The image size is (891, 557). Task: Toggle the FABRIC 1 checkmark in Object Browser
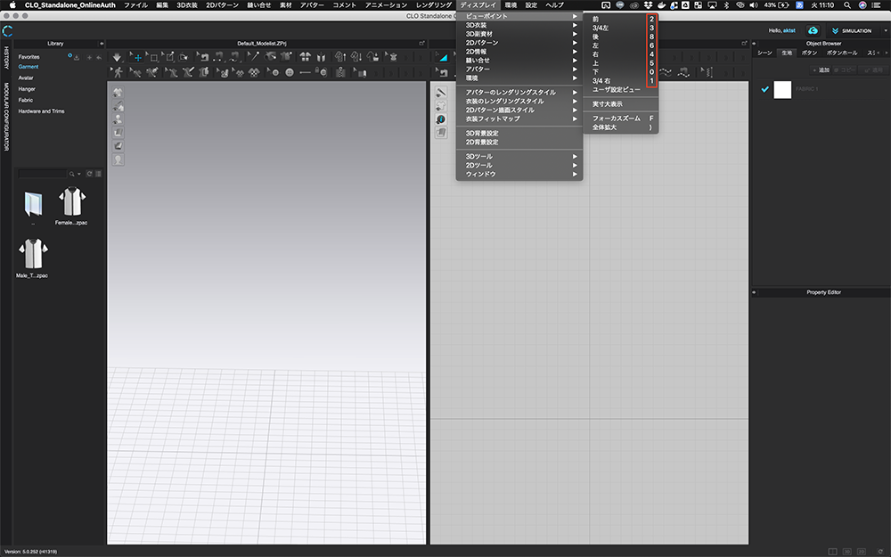[764, 89]
